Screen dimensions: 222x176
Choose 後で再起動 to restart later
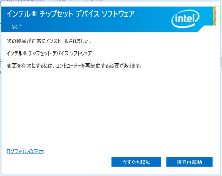pyautogui.click(x=189, y=162)
